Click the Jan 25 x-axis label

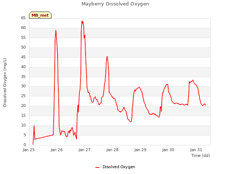(x=29, y=150)
